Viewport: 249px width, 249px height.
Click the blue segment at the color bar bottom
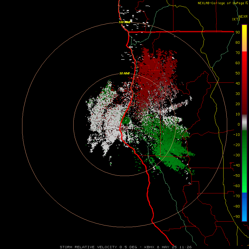click(x=244, y=207)
